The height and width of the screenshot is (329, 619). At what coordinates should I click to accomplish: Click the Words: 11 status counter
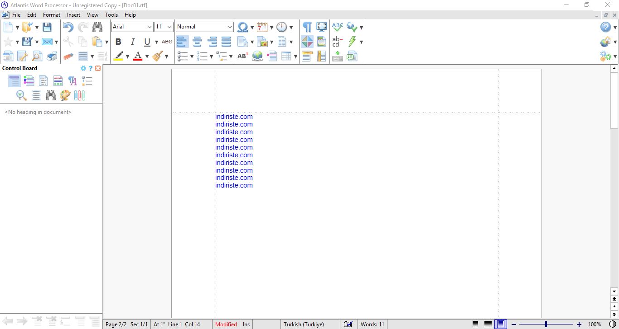coord(372,324)
